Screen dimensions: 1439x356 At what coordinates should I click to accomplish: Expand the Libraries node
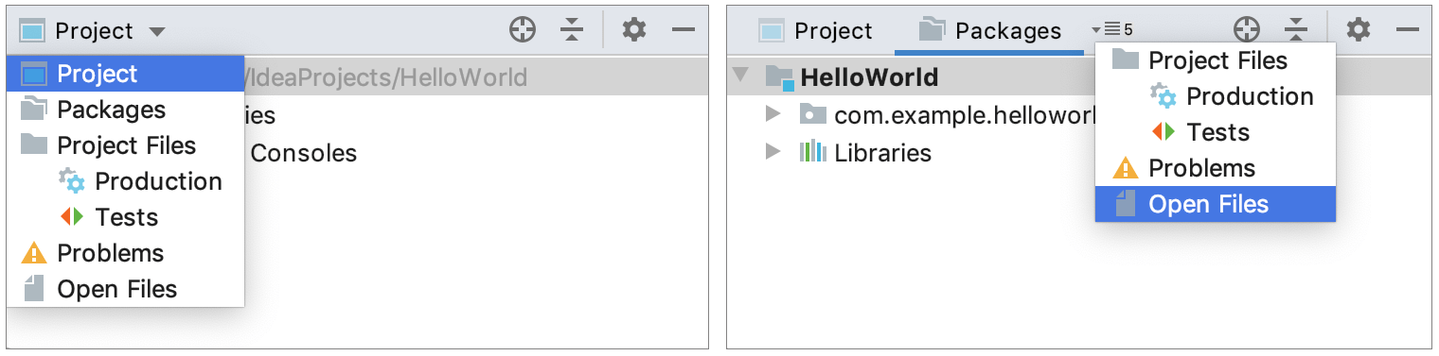click(773, 151)
